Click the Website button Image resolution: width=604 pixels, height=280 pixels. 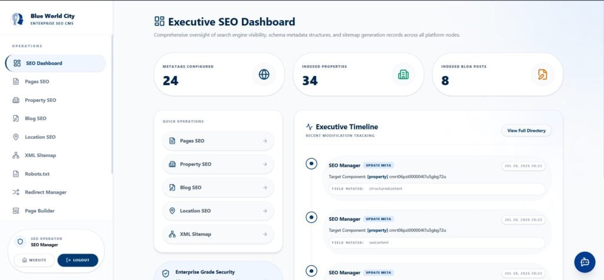[x=34, y=260]
